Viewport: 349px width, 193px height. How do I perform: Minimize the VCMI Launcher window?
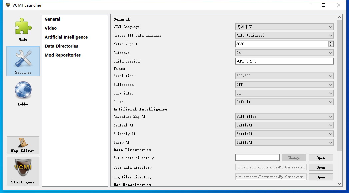click(308, 5)
